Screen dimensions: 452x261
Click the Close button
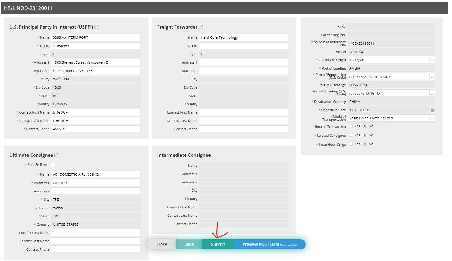(x=161, y=244)
